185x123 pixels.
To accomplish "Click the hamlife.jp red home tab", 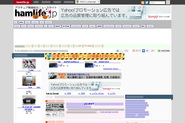I will tap(23, 2).
